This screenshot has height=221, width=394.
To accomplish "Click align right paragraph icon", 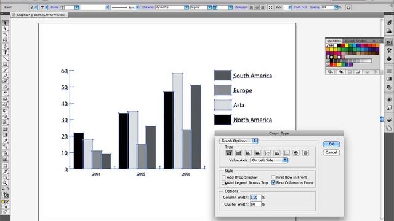I will pos(263,7).
